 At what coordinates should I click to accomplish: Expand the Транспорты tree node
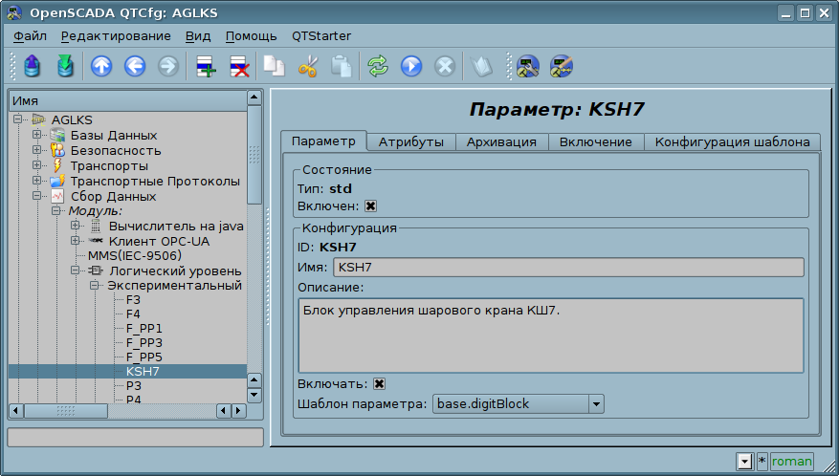click(x=37, y=164)
